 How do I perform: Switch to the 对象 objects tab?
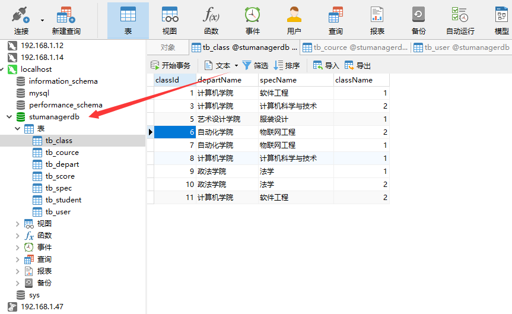point(168,47)
